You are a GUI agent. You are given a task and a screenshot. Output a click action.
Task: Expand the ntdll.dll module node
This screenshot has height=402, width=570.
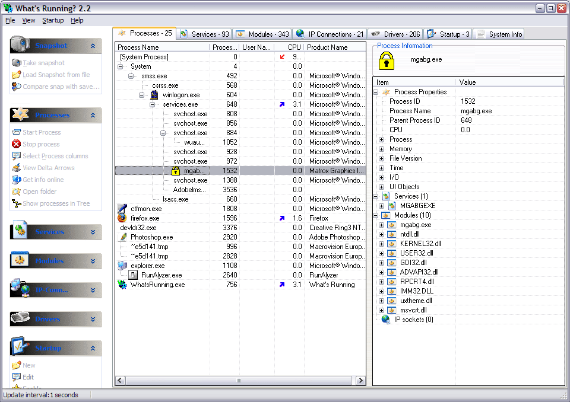[381, 234]
